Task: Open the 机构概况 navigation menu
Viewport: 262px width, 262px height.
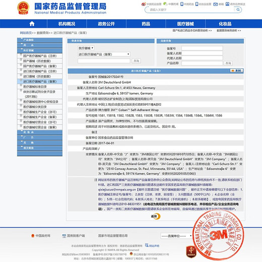Action: (67, 24)
